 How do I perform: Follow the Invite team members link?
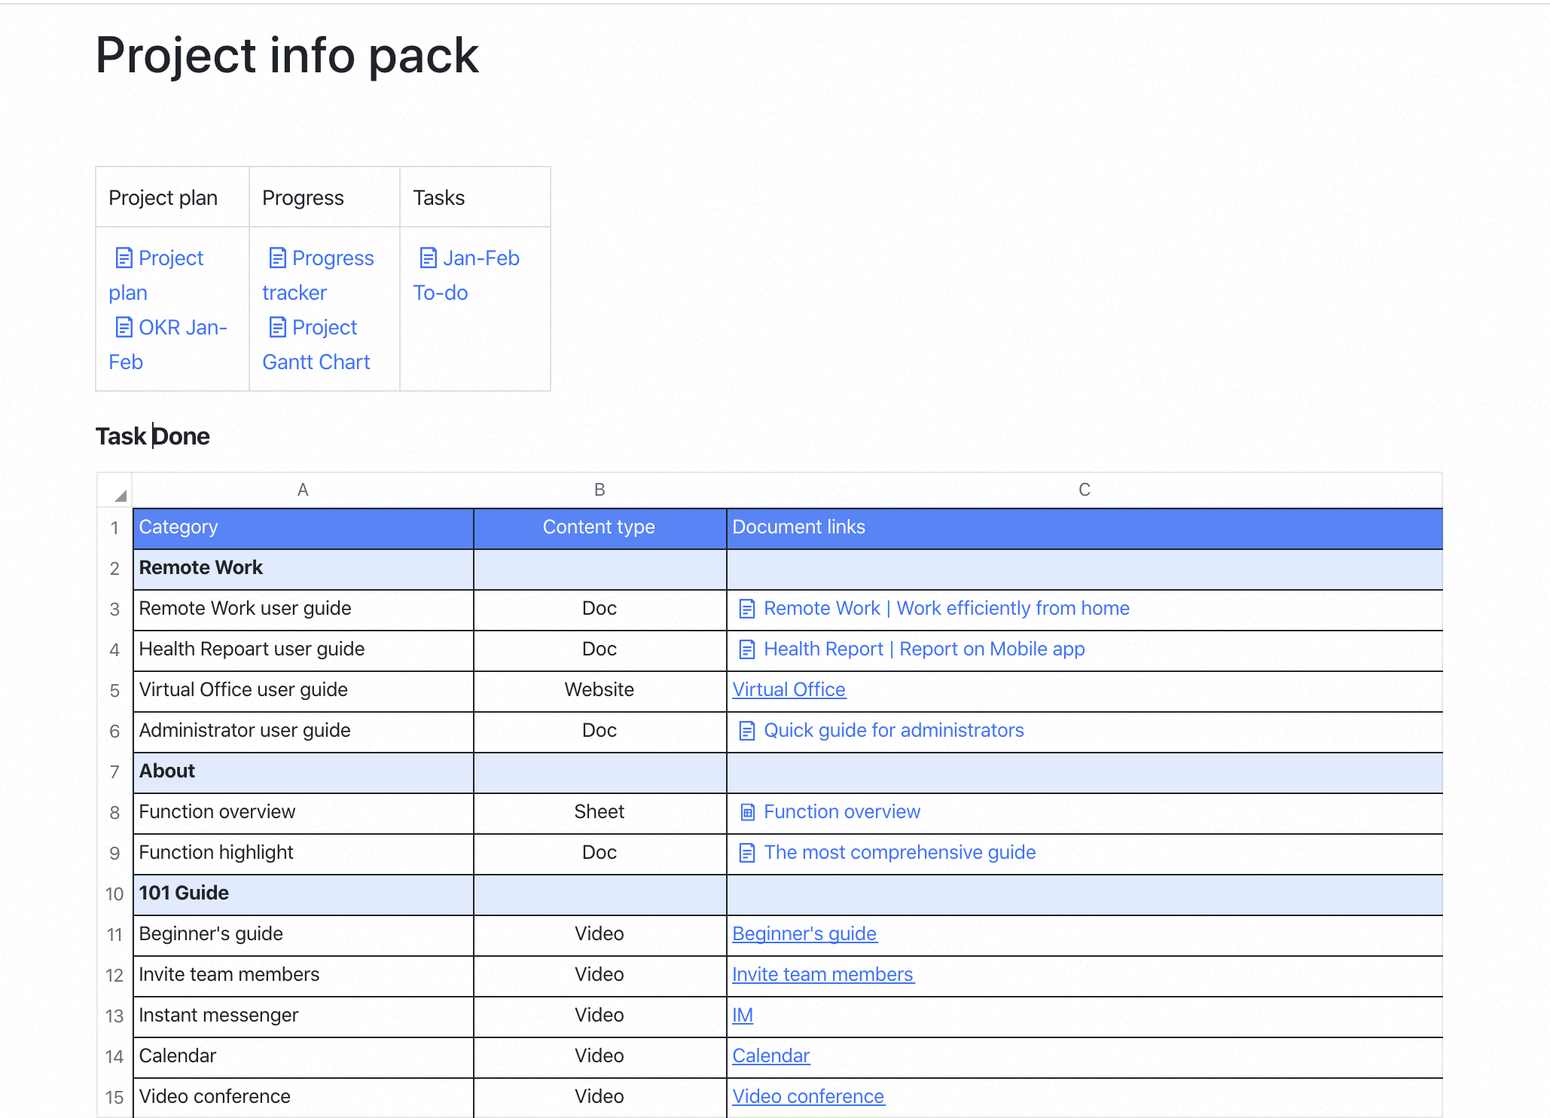click(x=822, y=974)
